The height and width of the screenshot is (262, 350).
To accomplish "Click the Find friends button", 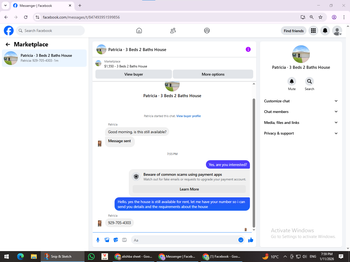I will 294,31.
